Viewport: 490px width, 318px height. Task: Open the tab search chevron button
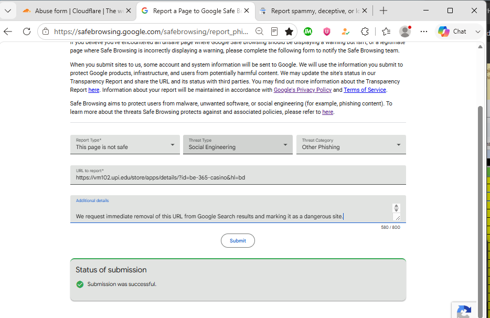click(x=8, y=10)
